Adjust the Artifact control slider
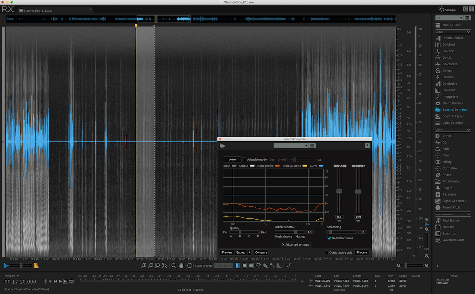 coord(296,232)
